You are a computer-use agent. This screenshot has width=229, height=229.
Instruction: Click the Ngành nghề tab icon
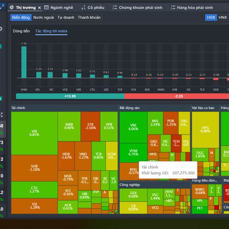(47, 7)
